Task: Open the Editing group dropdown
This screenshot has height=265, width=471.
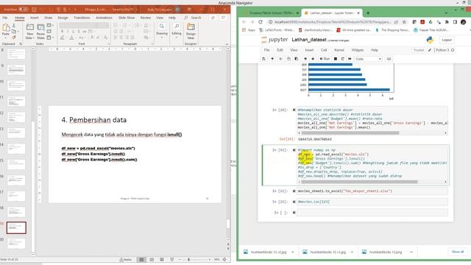Action: click(x=177, y=31)
